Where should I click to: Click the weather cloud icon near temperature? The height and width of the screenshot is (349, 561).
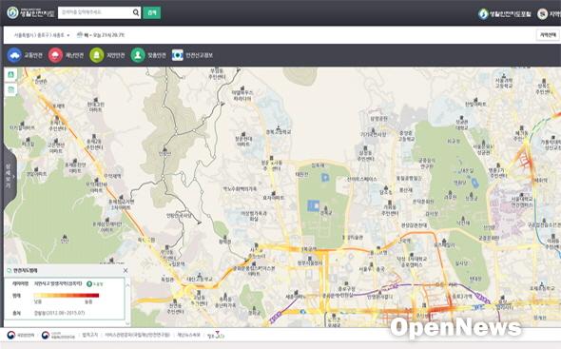pos(80,35)
